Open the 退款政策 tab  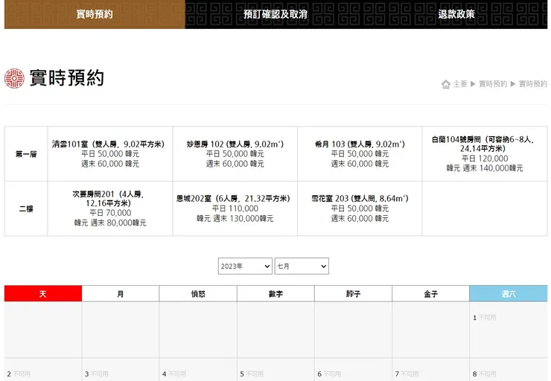pos(456,14)
